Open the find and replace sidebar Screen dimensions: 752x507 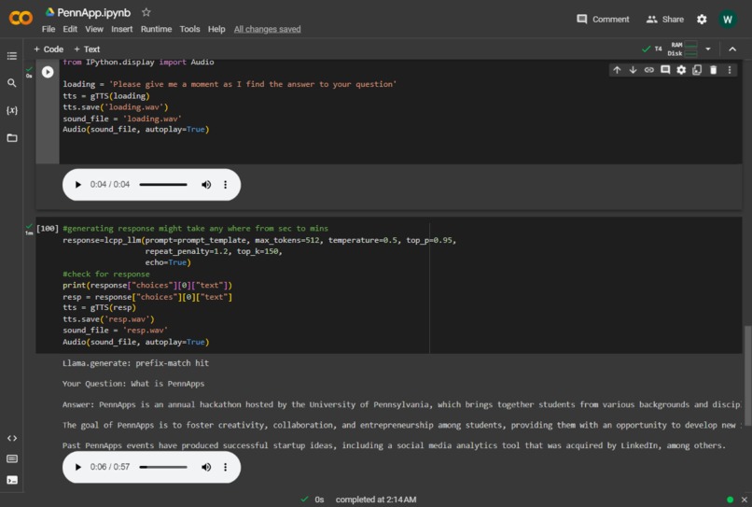[x=12, y=83]
